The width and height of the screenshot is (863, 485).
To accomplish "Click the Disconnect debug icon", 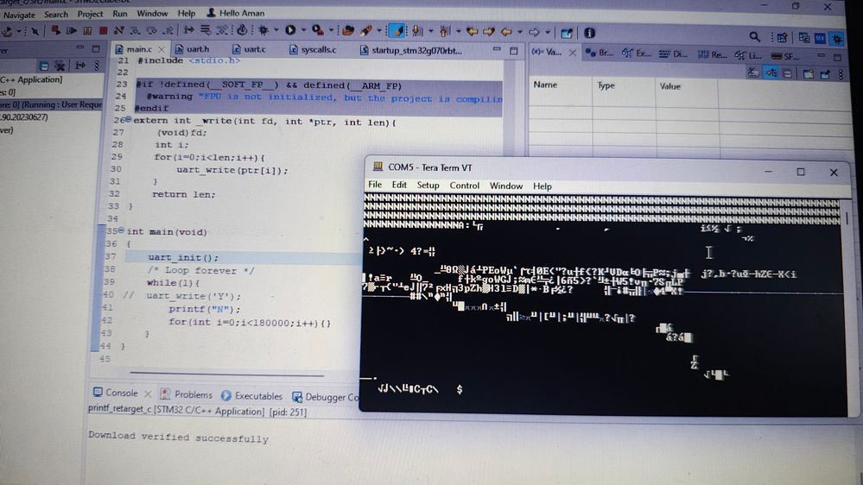I will click(x=119, y=31).
